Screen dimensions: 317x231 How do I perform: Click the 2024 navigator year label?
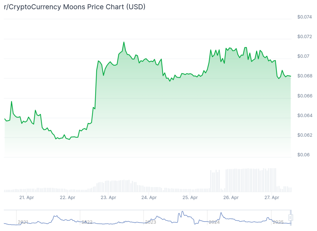pos(214,222)
